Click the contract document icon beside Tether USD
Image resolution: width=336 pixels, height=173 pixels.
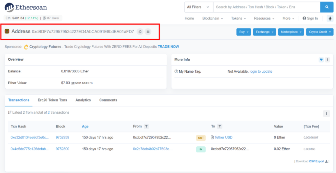coord(212,138)
